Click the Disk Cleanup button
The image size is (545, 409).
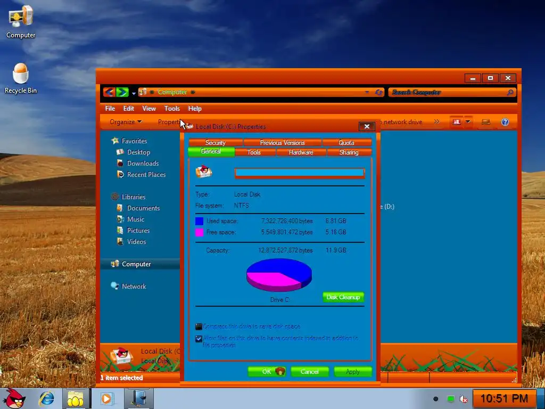click(343, 297)
